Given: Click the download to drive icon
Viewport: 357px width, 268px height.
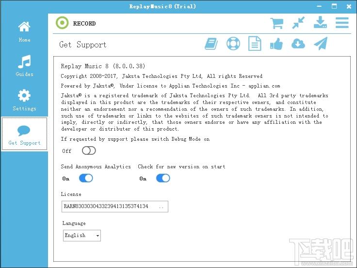Looking at the screenshot, I should tap(320, 22).
